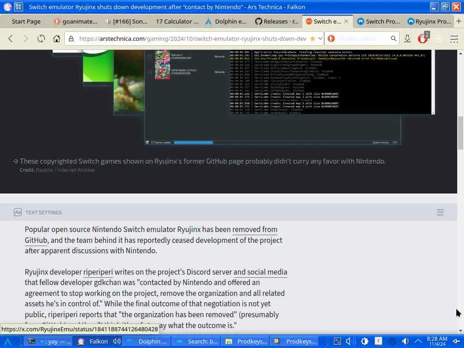Click the scrollbar up arrow
Image resolution: width=464 pixels, height=348 pixels.
click(460, 53)
